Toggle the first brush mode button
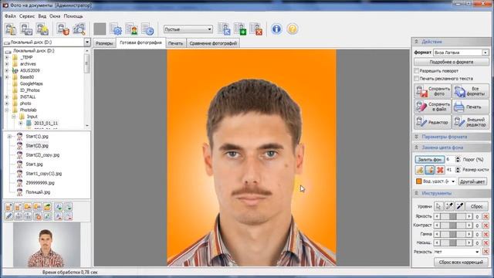Viewport: 494px width, 278px height. (x=420, y=170)
